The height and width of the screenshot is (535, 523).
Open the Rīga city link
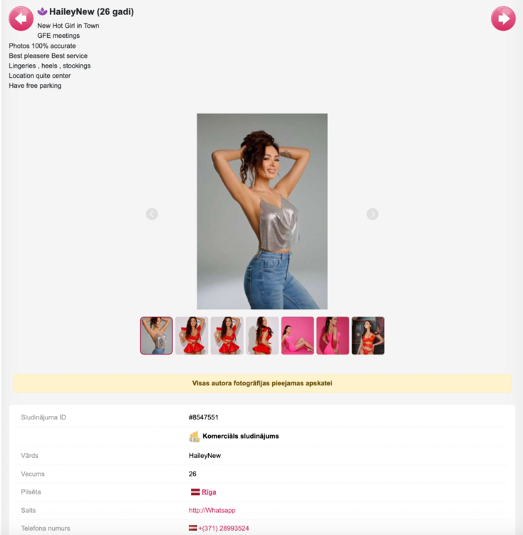tap(209, 492)
